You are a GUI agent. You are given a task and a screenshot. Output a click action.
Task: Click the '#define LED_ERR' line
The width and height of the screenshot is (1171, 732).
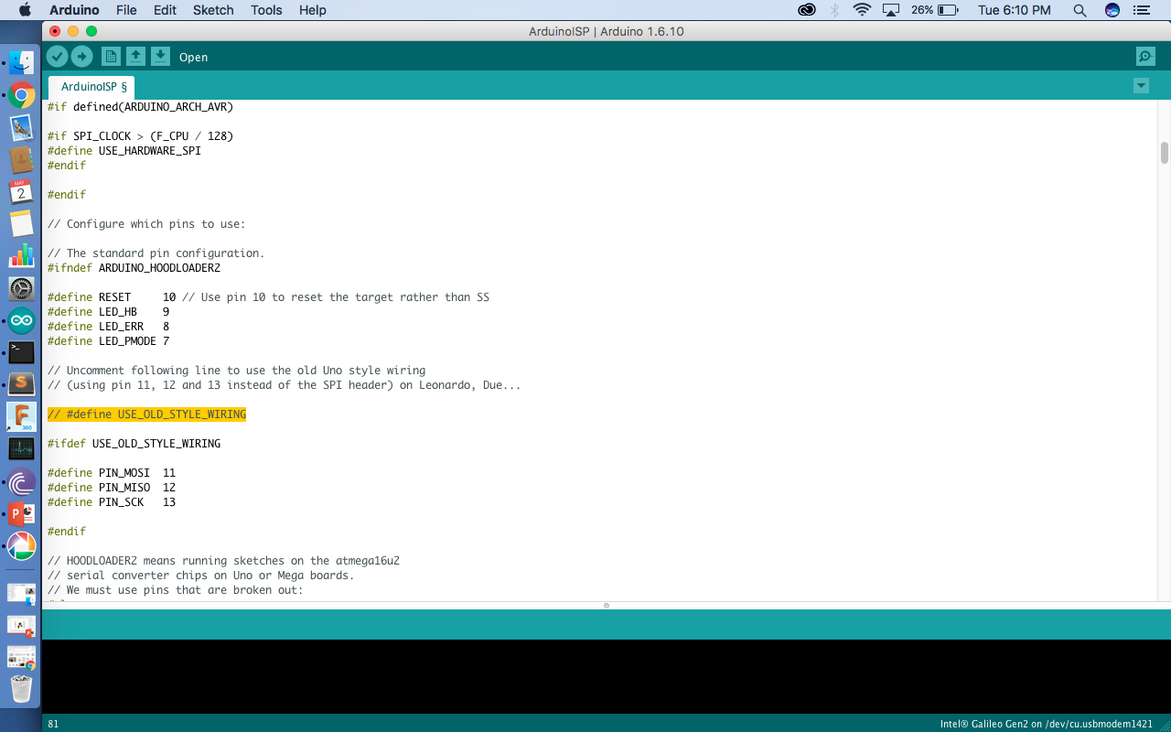tap(108, 327)
